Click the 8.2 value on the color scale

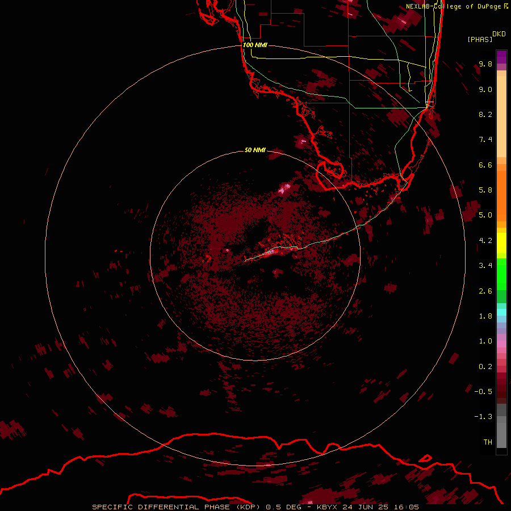click(485, 114)
